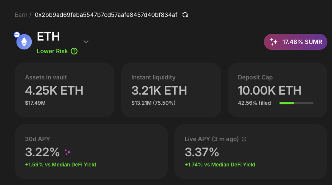Expand the ETH vault selector chevron
The image size is (332, 185).
tap(86, 41)
